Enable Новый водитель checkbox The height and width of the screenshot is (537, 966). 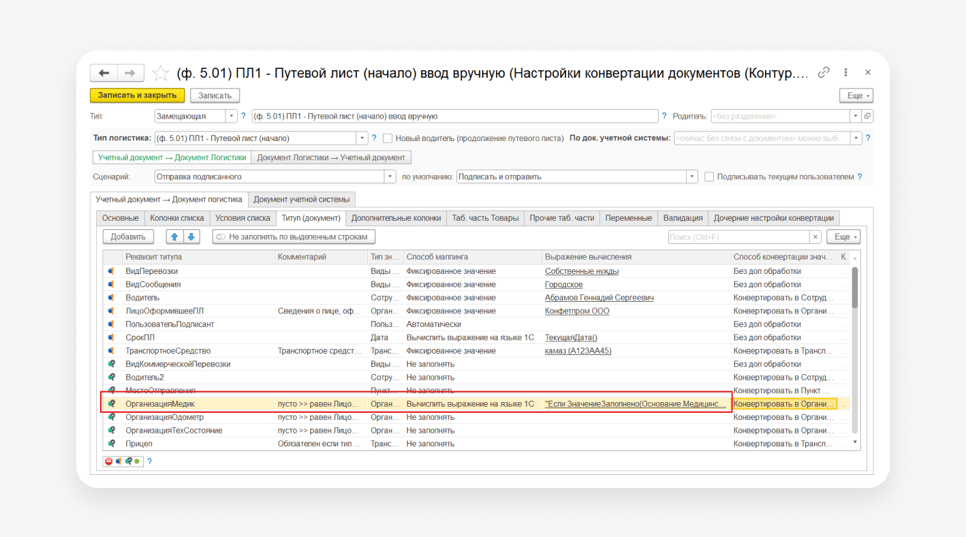point(388,138)
